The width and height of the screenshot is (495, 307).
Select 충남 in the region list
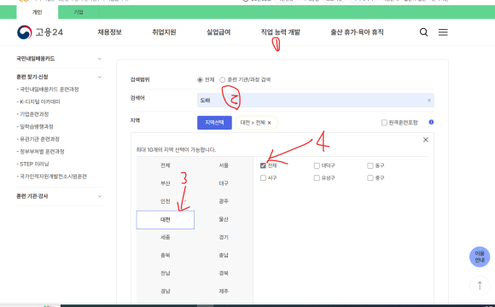click(224, 255)
